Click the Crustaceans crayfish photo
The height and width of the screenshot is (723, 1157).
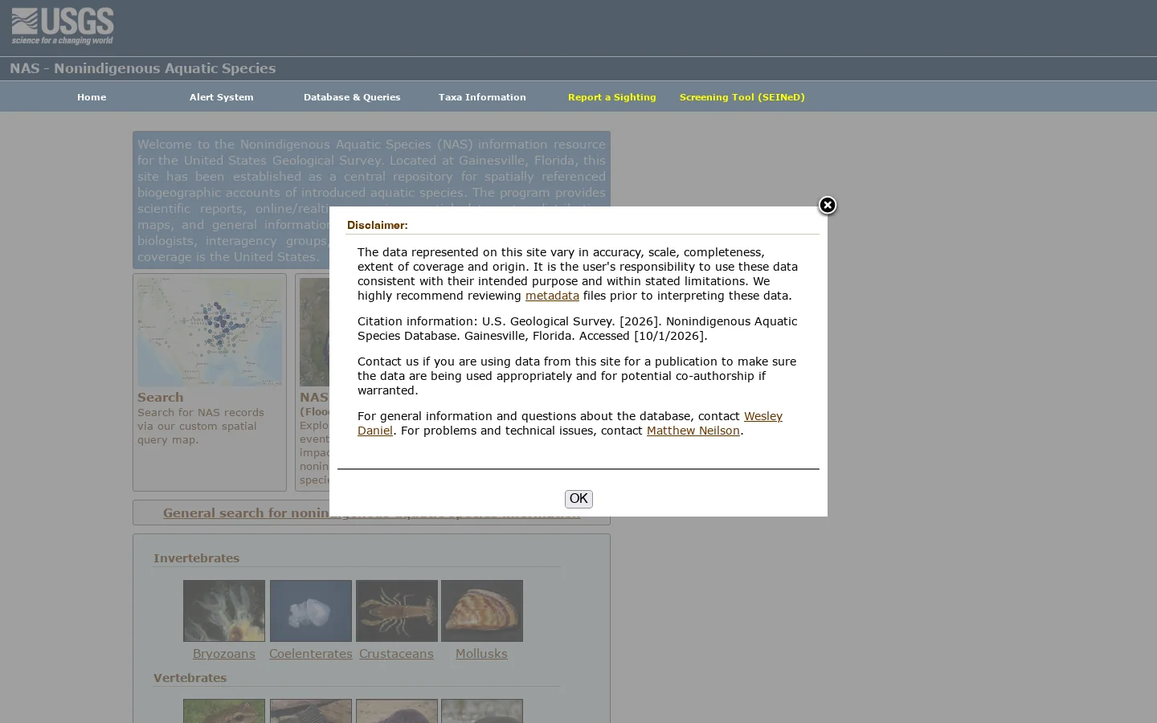397,611
